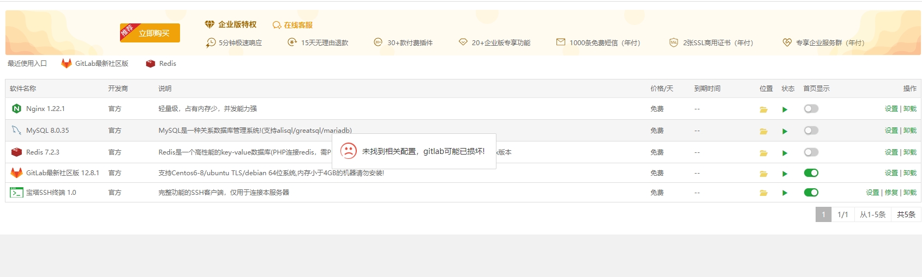Image resolution: width=922 pixels, height=277 pixels.
Task: Click the 价格/天 column header
Action: click(662, 89)
